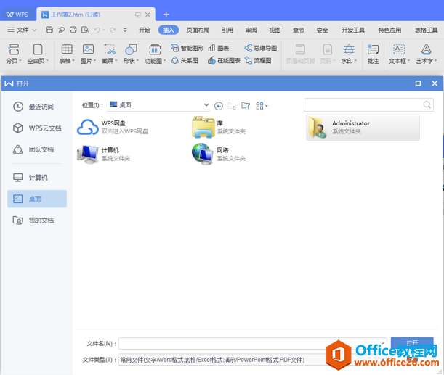This screenshot has height=375, width=444.
Task: Select the 工作簿2.htm document tab
Action: coord(96,15)
